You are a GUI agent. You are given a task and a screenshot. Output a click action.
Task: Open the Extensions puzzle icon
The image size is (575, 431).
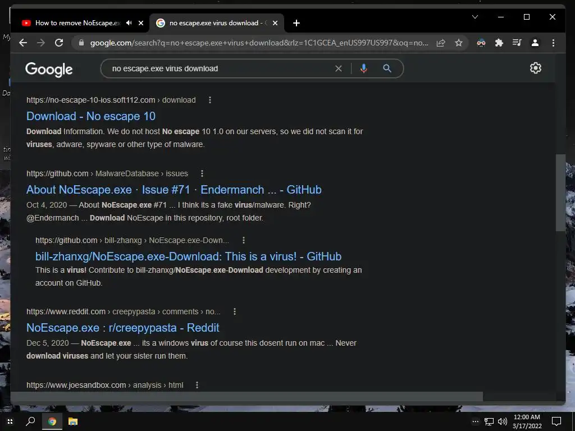(x=499, y=43)
